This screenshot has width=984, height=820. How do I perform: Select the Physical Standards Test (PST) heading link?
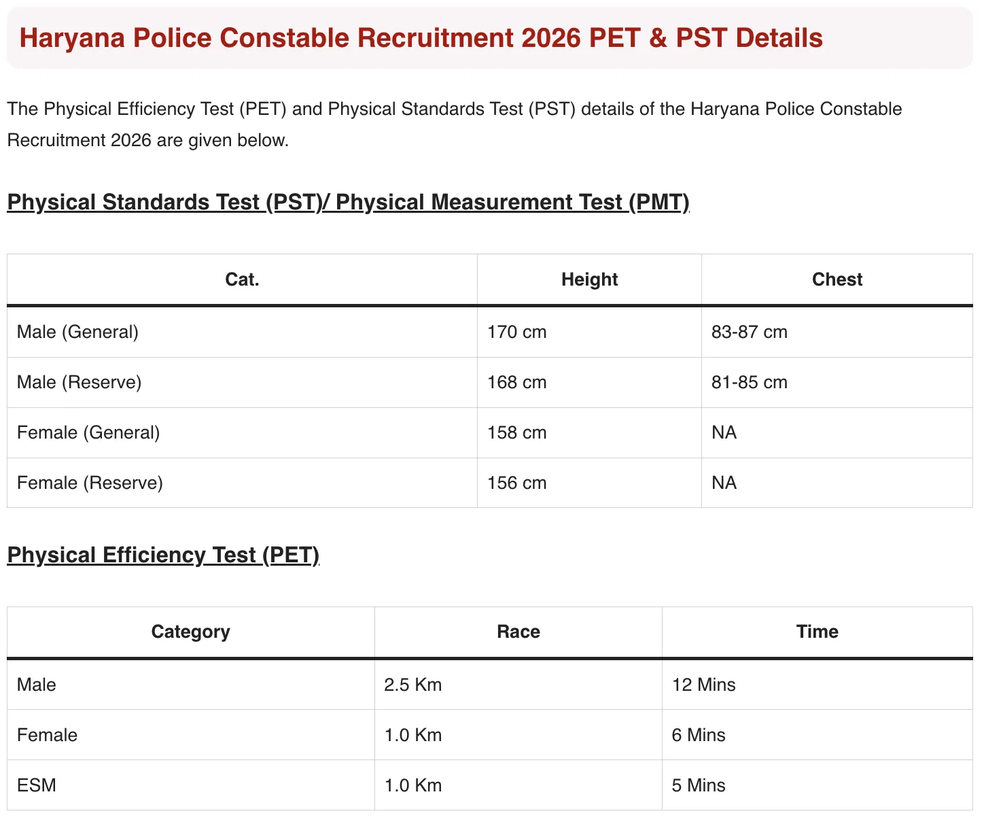[x=347, y=202]
